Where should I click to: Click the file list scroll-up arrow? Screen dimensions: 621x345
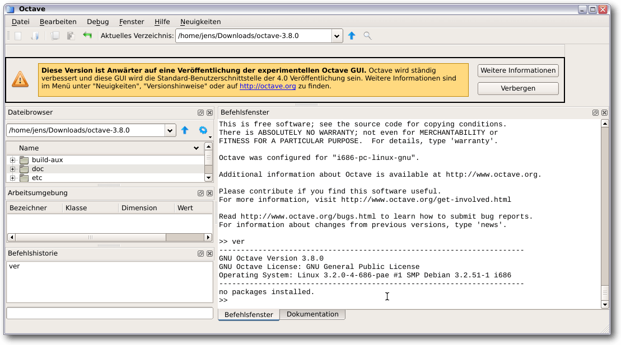click(x=208, y=147)
